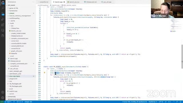Click the multithreading breadcrumb segment

click(43, 5)
